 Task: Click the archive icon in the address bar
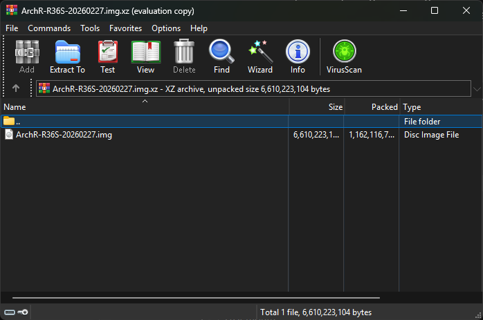pyautogui.click(x=44, y=88)
